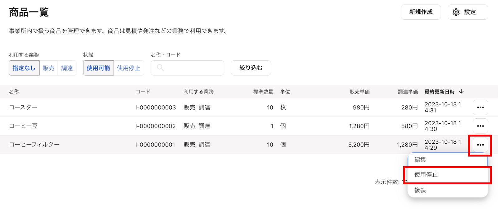The width and height of the screenshot is (498, 209).
Task: Select 販売 business filter
Action: (x=48, y=68)
